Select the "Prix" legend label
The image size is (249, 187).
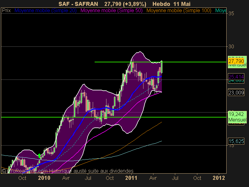click(6, 11)
